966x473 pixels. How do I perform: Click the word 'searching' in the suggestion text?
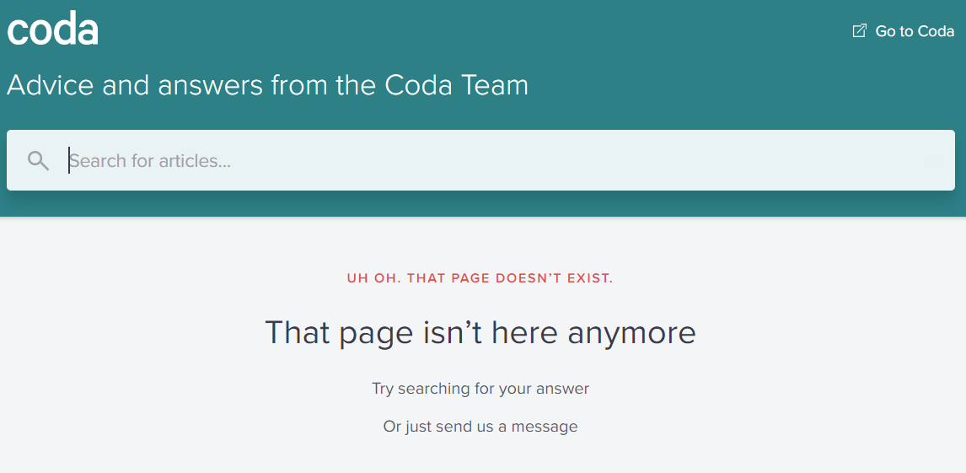pos(433,389)
